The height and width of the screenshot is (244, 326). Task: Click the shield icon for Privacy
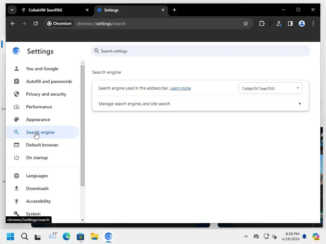coord(17,94)
